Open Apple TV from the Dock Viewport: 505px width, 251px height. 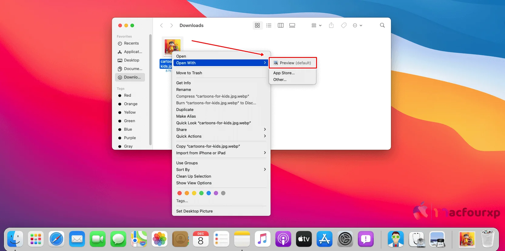304,239
